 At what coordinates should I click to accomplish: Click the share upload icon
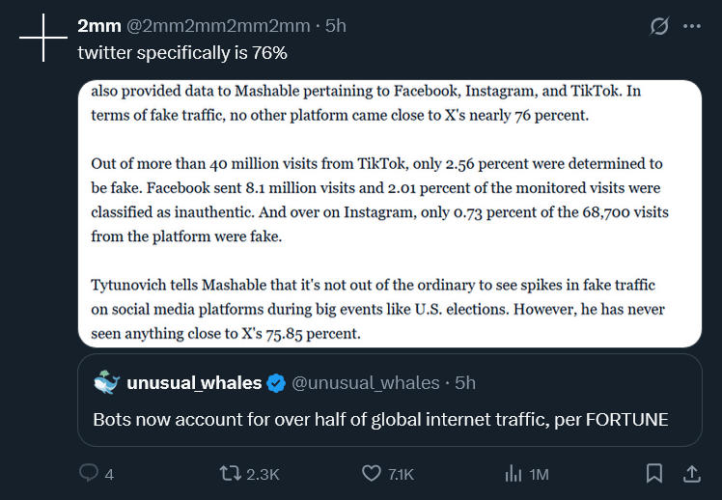tap(692, 473)
